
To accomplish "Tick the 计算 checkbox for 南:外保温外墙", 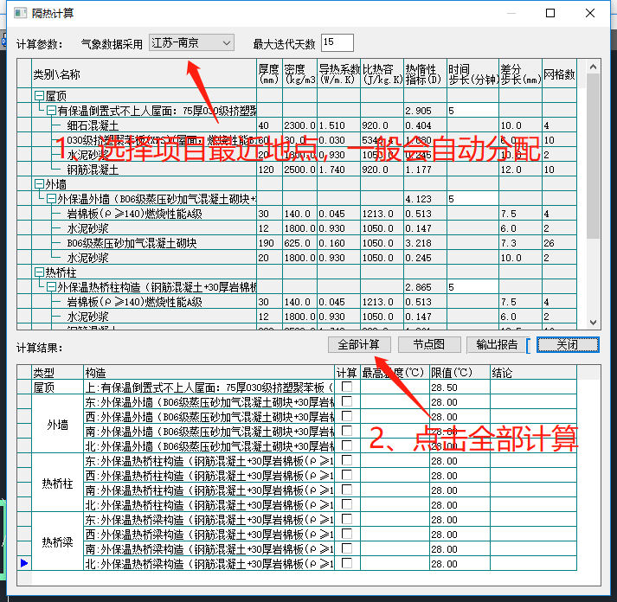I will (347, 431).
